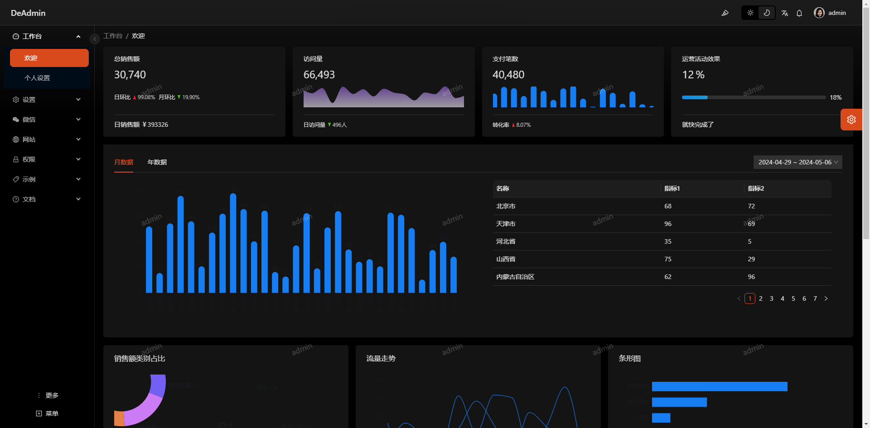Switch to dark theme moon icon
This screenshot has height=428, width=870.
tap(767, 13)
